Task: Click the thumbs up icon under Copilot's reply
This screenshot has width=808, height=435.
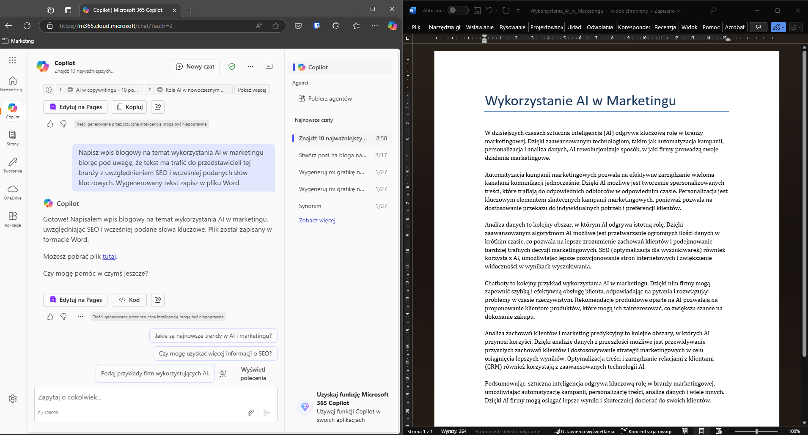Action: (50, 317)
